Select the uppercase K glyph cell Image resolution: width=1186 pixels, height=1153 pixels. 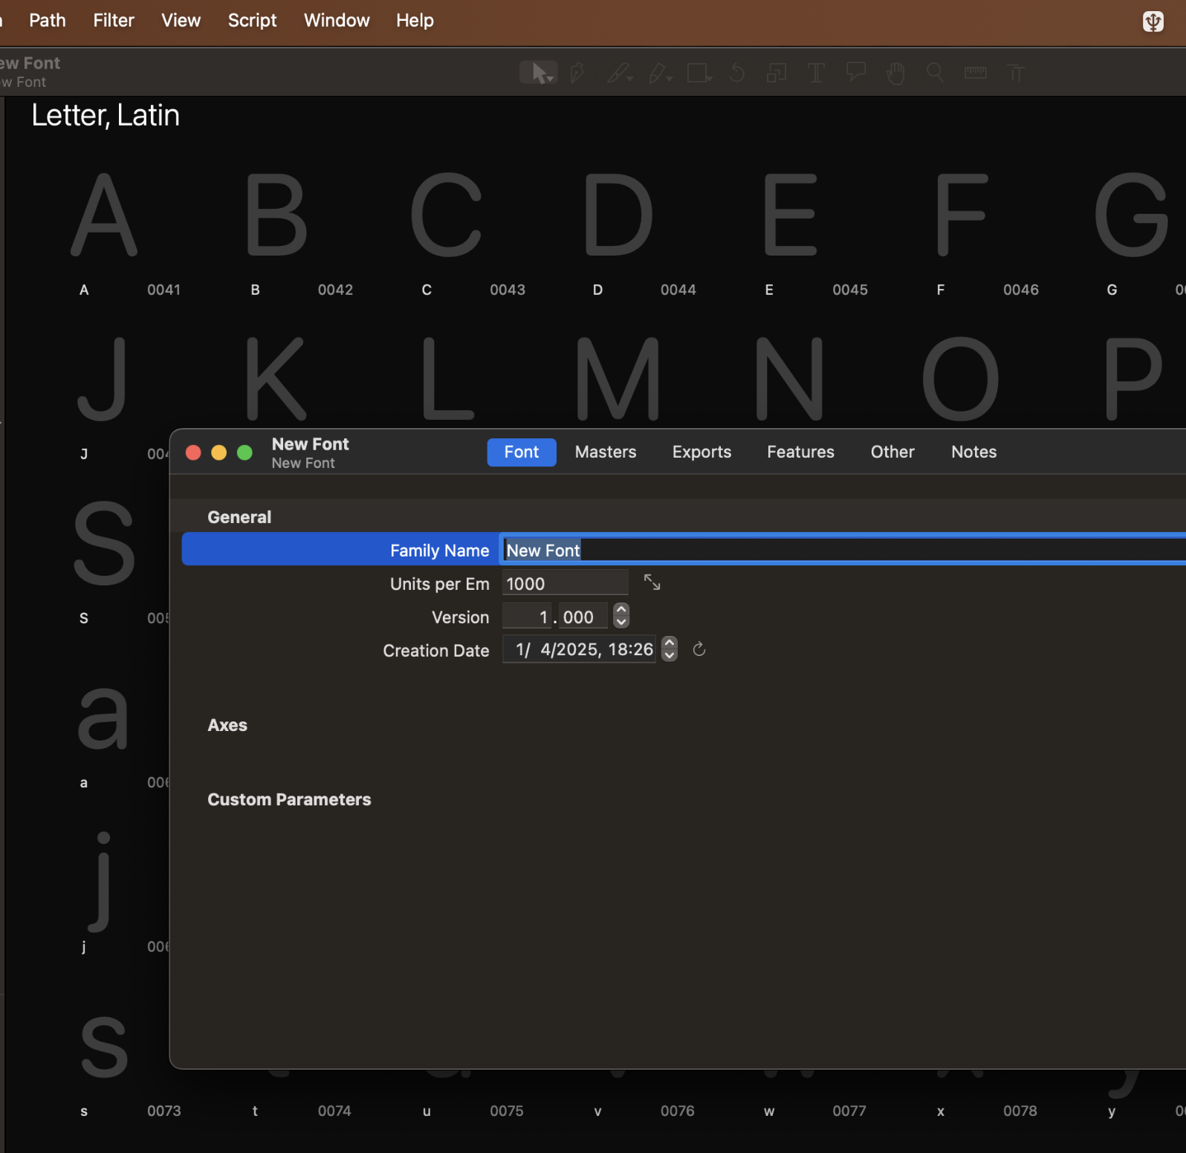point(276,379)
